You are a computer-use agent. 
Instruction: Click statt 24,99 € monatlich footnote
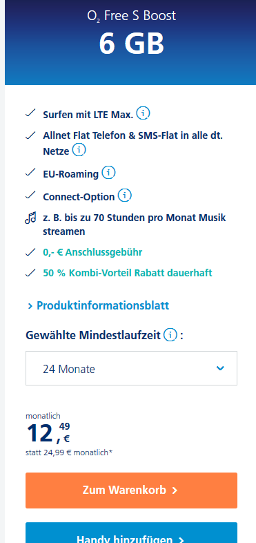(69, 452)
